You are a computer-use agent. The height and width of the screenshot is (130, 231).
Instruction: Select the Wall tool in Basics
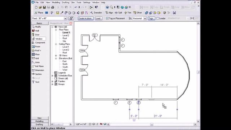[35, 31]
